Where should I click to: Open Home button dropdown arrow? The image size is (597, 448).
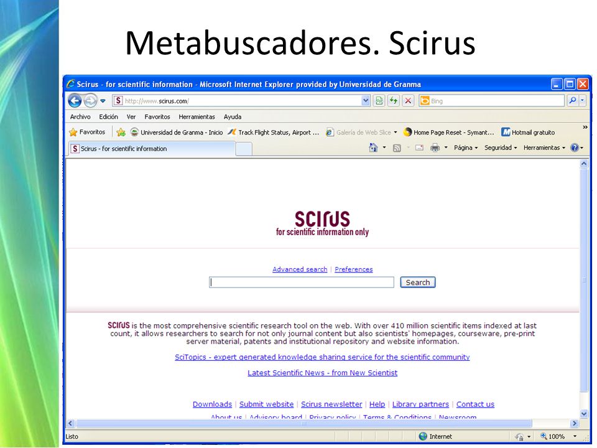point(384,147)
